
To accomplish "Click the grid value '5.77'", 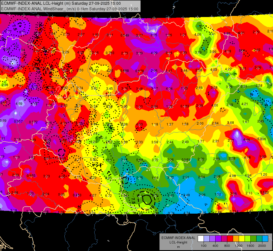I will 8,32.
